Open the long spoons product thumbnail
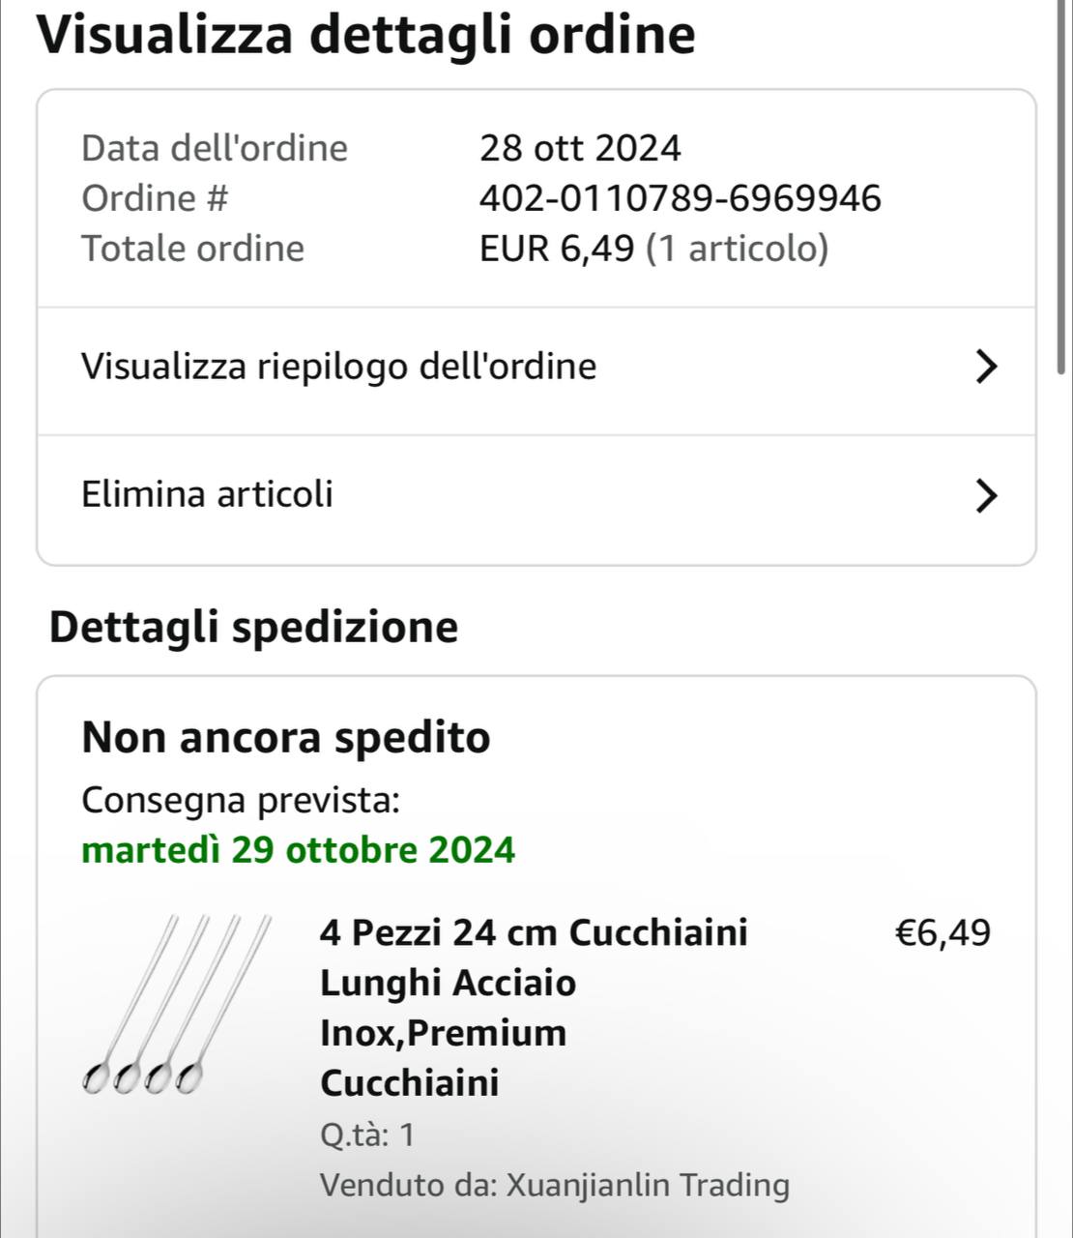The width and height of the screenshot is (1073, 1238). [x=177, y=1004]
